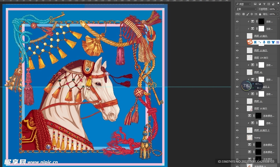Select layer 图层 10 拷贝 name
This screenshot has height=167, width=280.
[261, 109]
